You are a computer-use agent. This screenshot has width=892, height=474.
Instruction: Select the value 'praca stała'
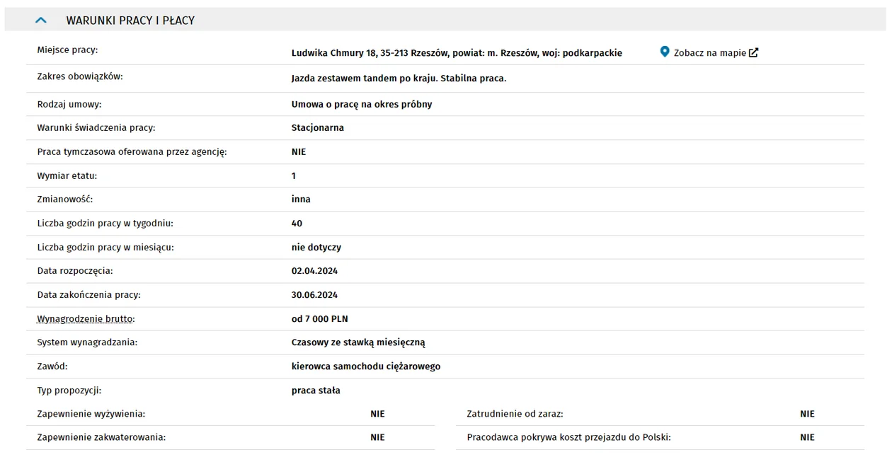(x=316, y=391)
